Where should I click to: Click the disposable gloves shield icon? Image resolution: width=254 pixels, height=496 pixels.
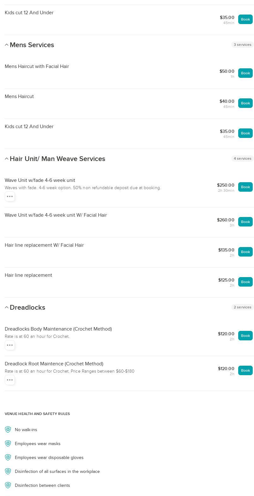coord(8,457)
